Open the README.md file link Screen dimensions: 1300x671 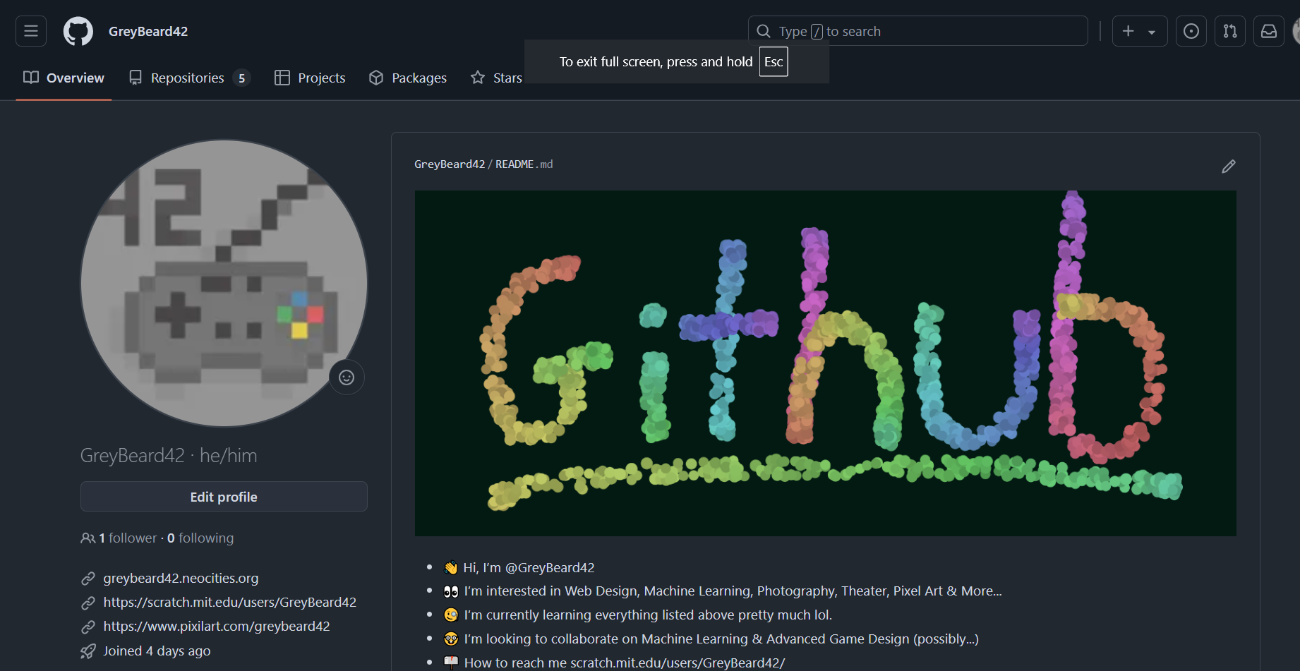[524, 164]
